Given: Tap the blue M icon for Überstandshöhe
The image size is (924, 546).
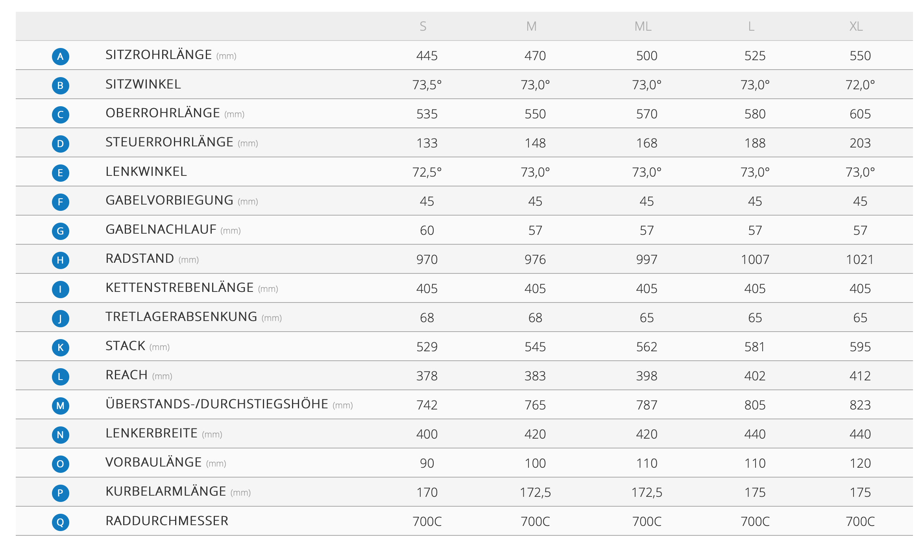Looking at the screenshot, I should point(60,406).
